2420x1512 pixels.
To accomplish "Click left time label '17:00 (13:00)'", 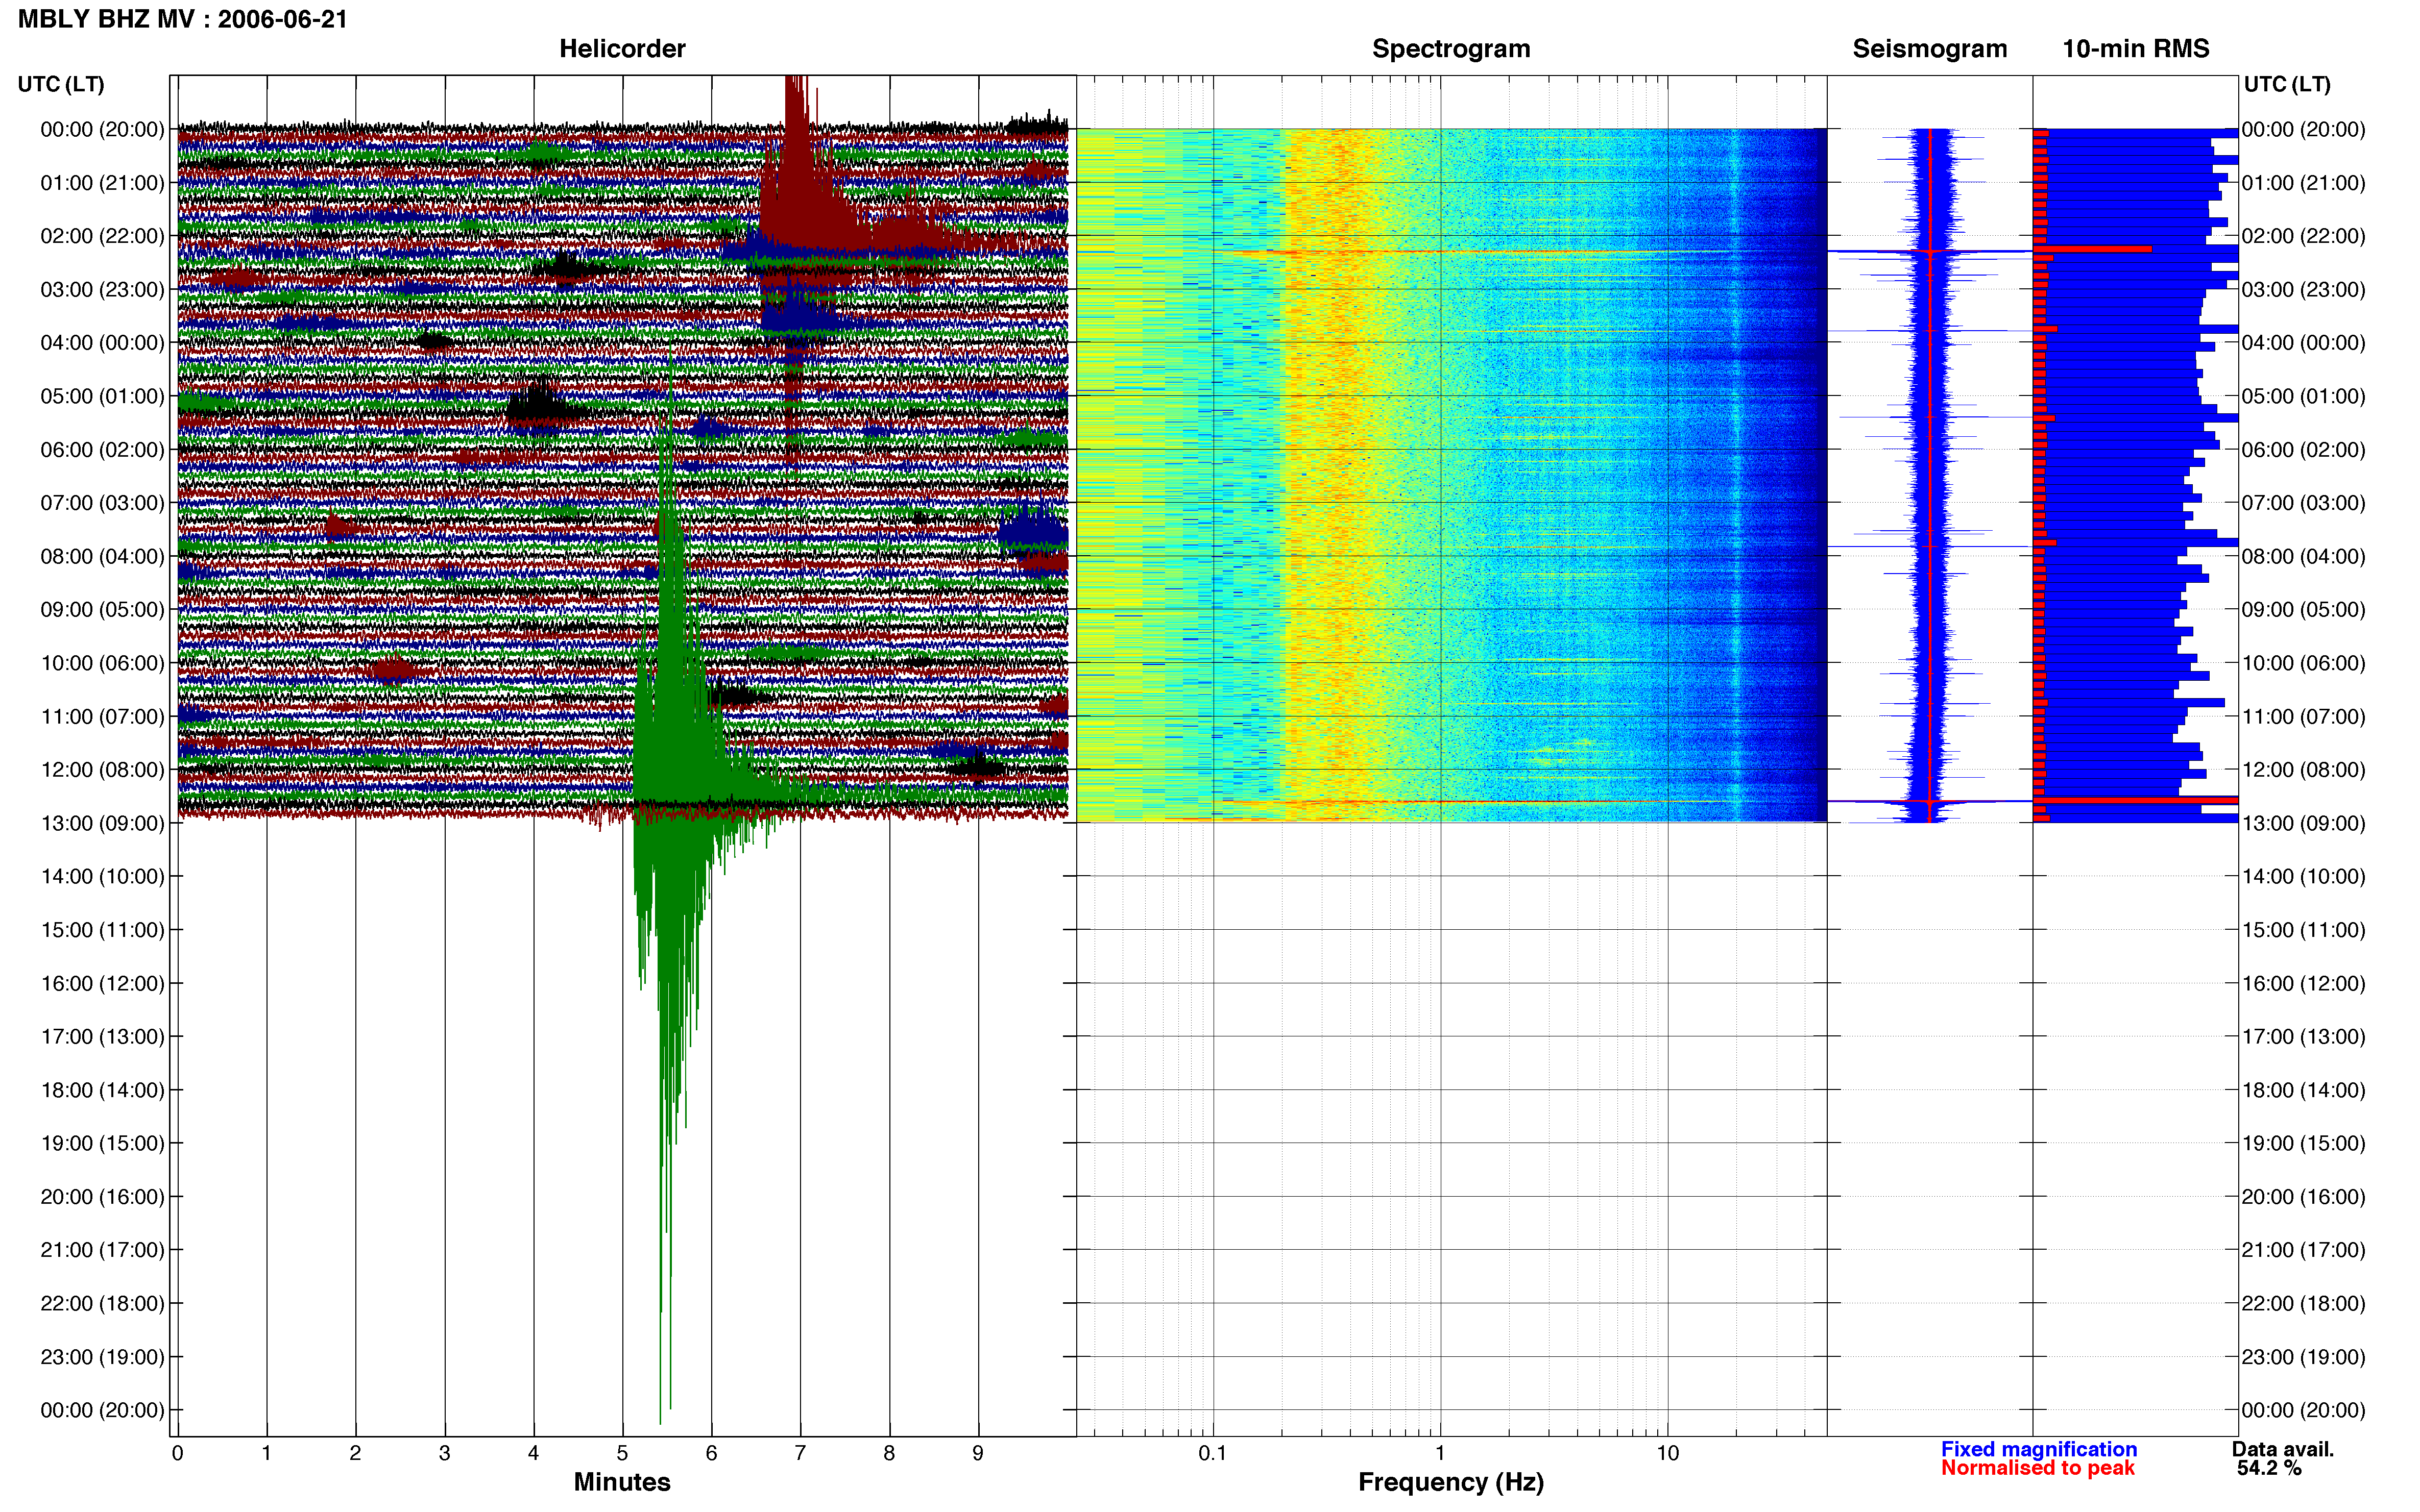I will point(102,1036).
